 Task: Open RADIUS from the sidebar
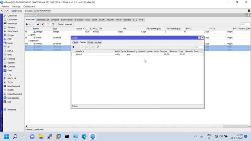[x=11, y=78]
